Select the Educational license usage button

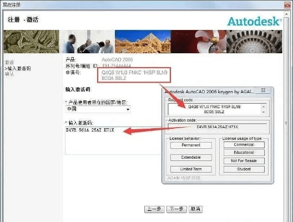(244, 153)
